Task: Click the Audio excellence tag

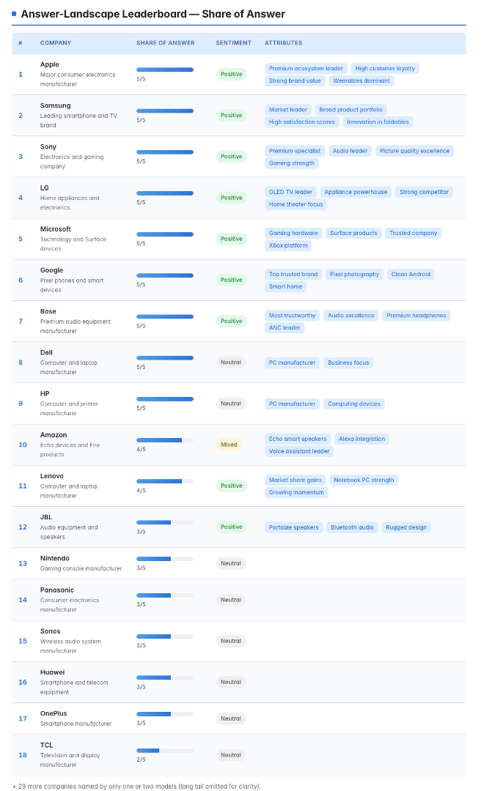Action: click(351, 316)
